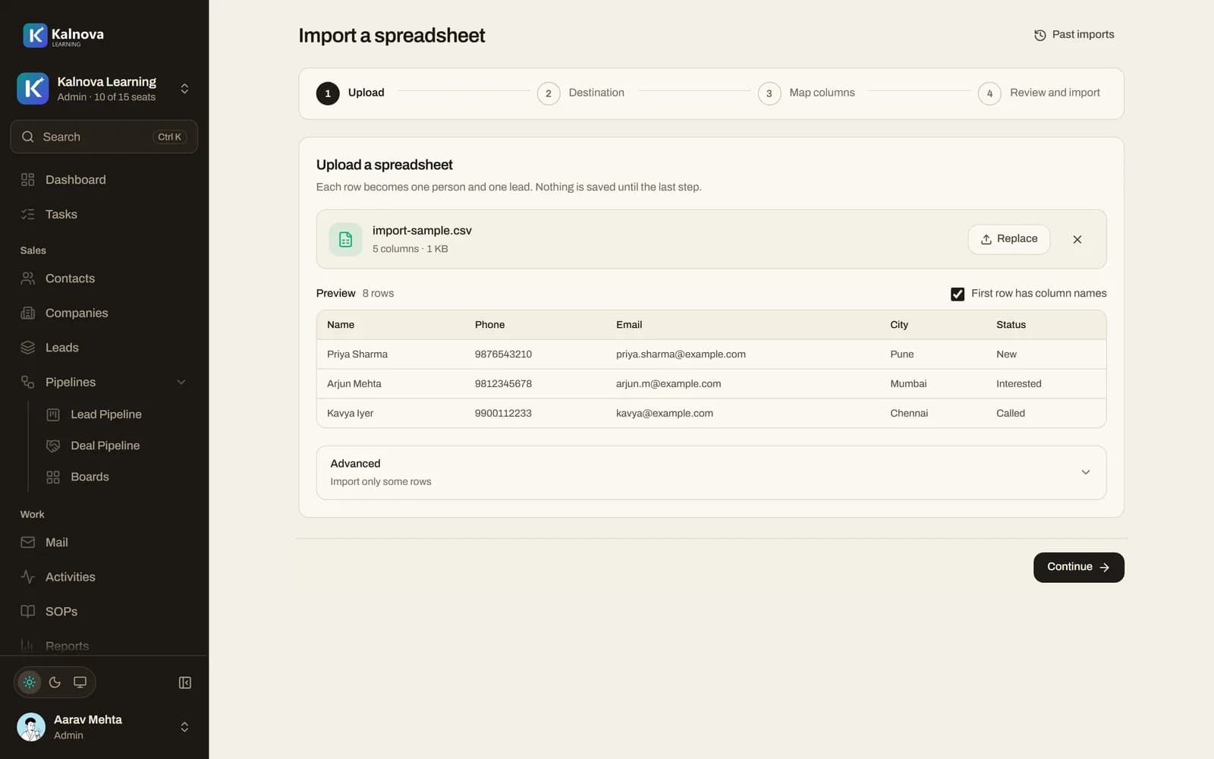
Task: Click the CSV file icon
Action: point(345,239)
